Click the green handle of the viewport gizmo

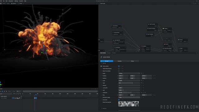point(42,52)
